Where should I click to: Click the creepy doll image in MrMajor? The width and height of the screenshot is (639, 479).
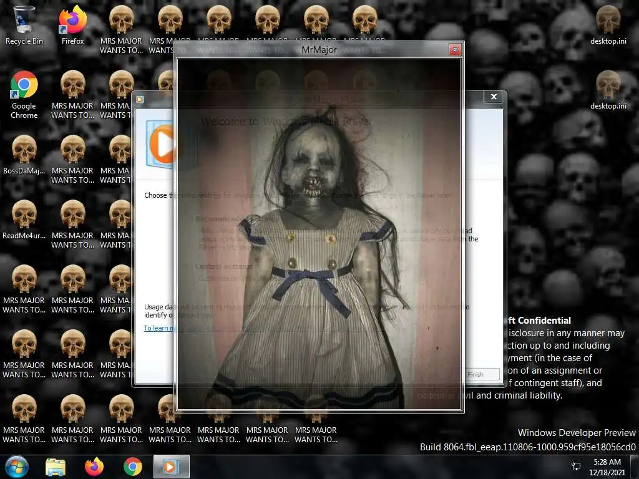click(x=319, y=235)
